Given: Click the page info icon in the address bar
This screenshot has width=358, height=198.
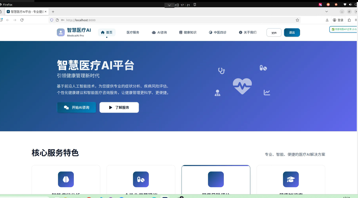Looking at the screenshot, I should [57, 20].
